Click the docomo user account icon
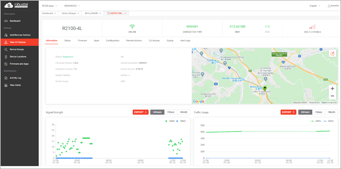The image size is (341, 169). tap(329, 6)
